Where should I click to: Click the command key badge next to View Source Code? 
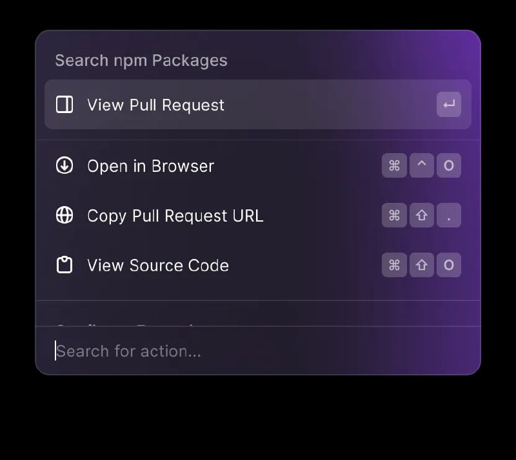coord(394,265)
